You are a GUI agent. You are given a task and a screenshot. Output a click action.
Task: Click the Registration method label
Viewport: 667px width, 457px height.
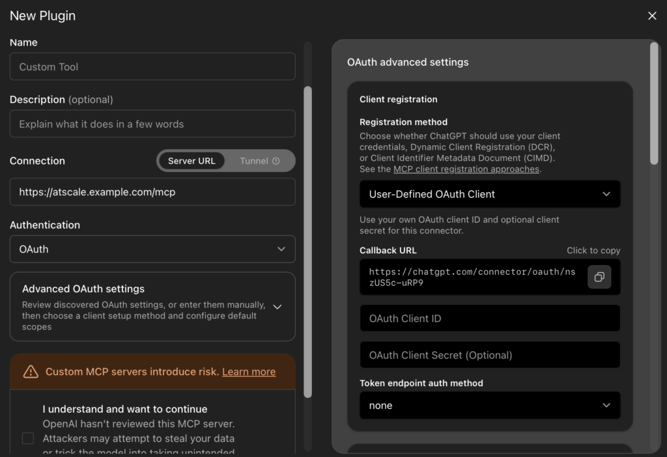(403, 122)
